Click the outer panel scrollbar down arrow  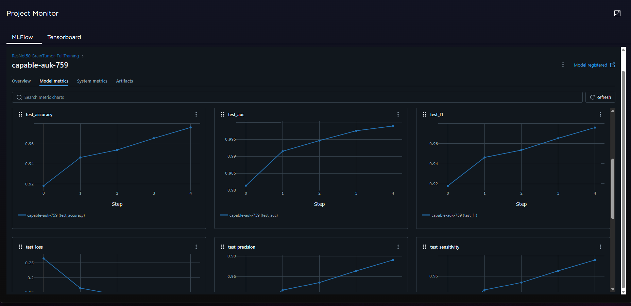(623, 292)
